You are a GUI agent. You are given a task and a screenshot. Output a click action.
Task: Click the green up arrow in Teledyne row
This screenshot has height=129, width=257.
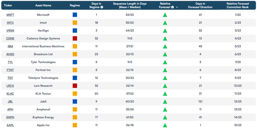tap(165, 78)
